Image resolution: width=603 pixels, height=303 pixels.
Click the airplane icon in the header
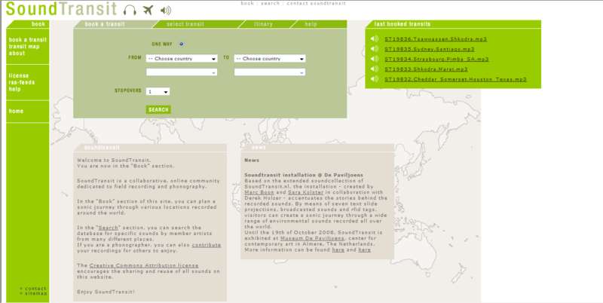coord(148,10)
